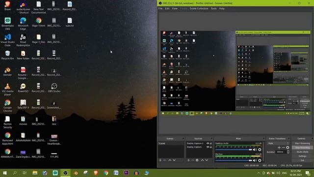This screenshot has width=314, height=177.
Task: Open the File menu in OBS
Action: [x=160, y=9]
